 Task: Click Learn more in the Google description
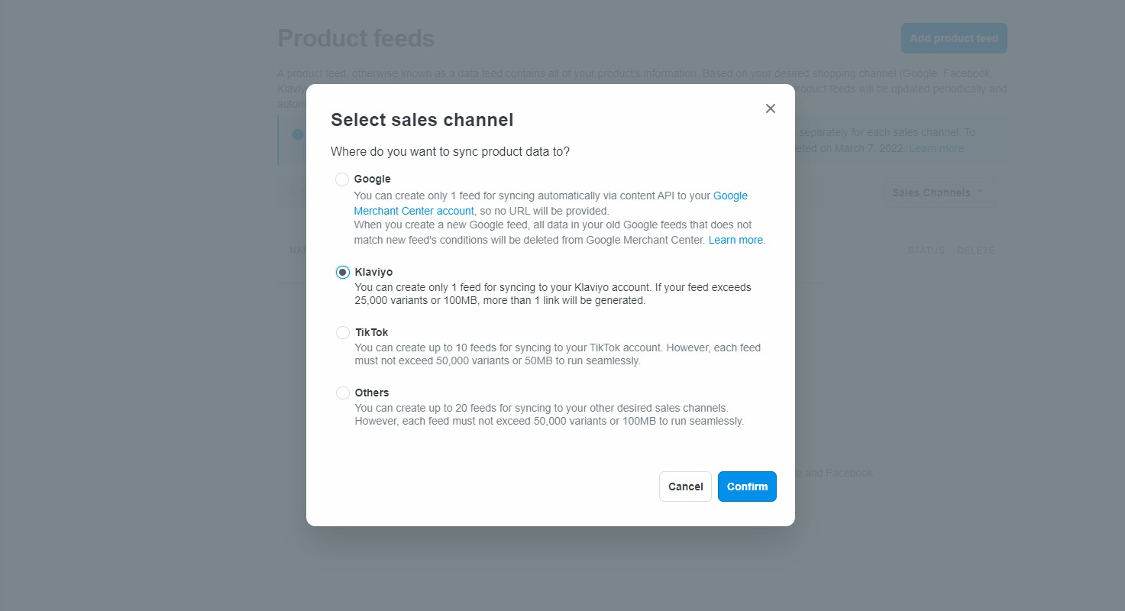pyautogui.click(x=735, y=240)
